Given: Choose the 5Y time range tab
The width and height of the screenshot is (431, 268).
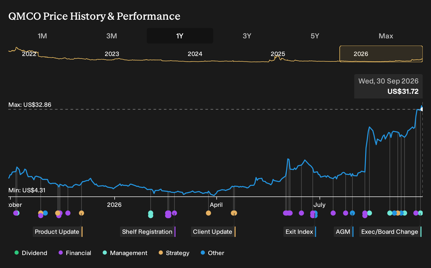Looking at the screenshot, I should click(x=315, y=36).
